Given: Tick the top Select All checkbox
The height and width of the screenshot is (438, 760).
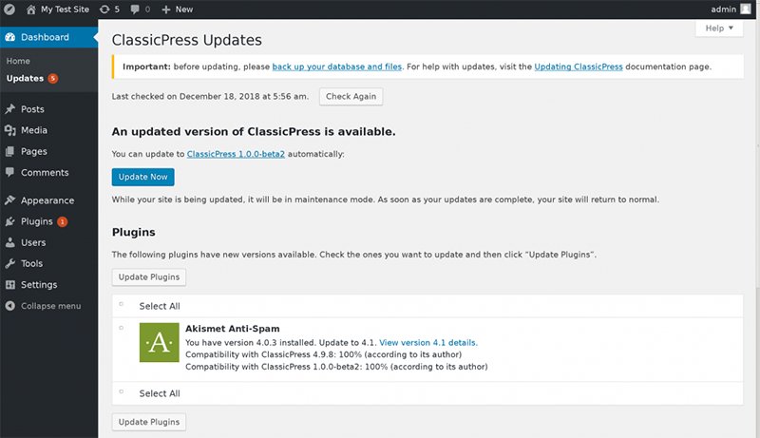Looking at the screenshot, I should pos(122,304).
